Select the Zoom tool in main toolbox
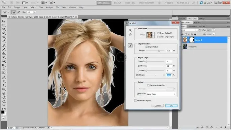The height and width of the screenshot is (130, 231). coord(4,105)
